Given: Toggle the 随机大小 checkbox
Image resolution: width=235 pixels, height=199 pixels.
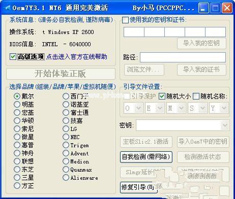Looking at the screenshot, I should tap(162, 96).
